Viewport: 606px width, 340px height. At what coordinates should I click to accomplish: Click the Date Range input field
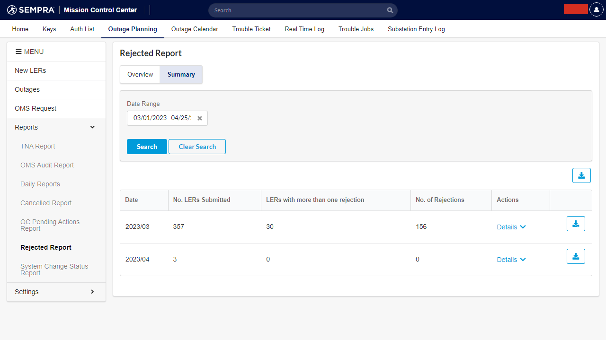(x=162, y=118)
